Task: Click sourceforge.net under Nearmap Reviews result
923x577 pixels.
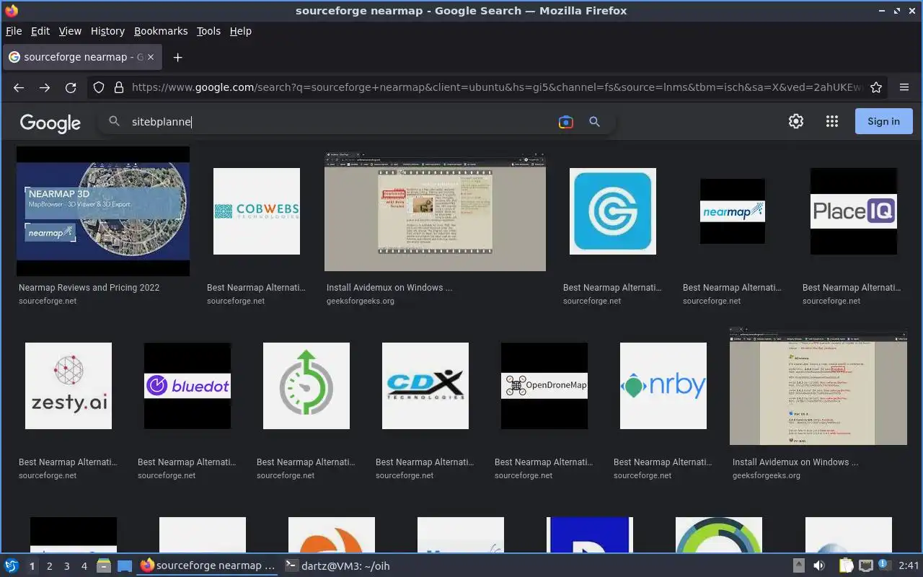Action: [48, 301]
